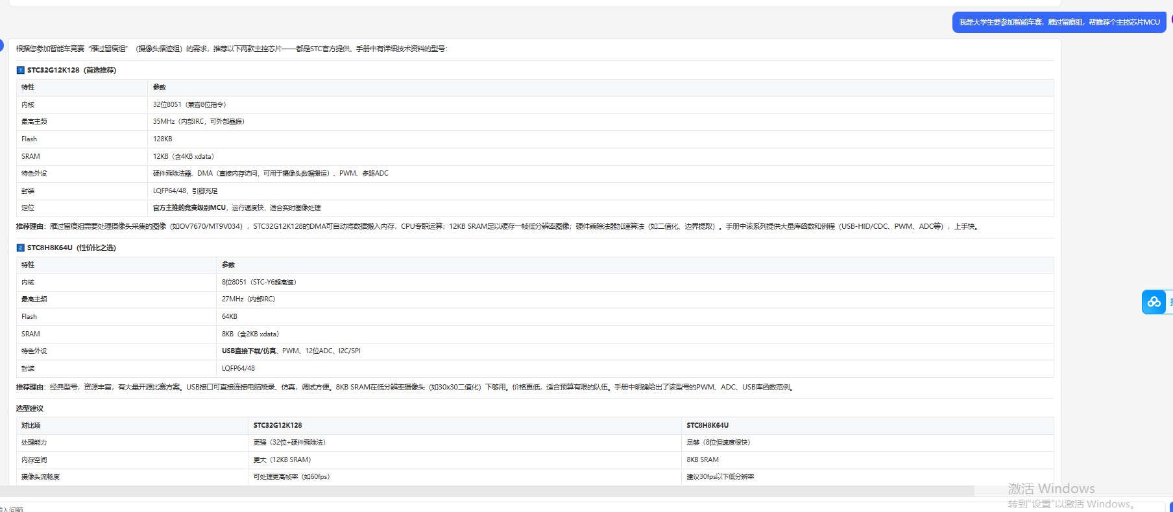Select the cell 足够 (8位但速度很快)
Viewport: 1173px width, 512px height.
(x=718, y=442)
